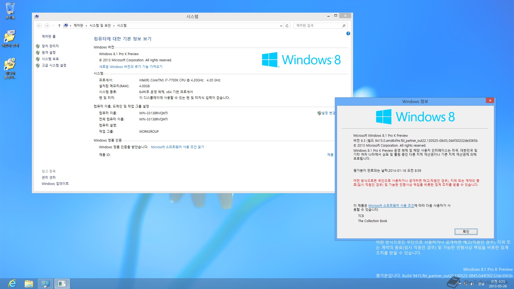Go to 제어판 in the breadcrumb
Viewport: 514px width, 289px height.
78,26
